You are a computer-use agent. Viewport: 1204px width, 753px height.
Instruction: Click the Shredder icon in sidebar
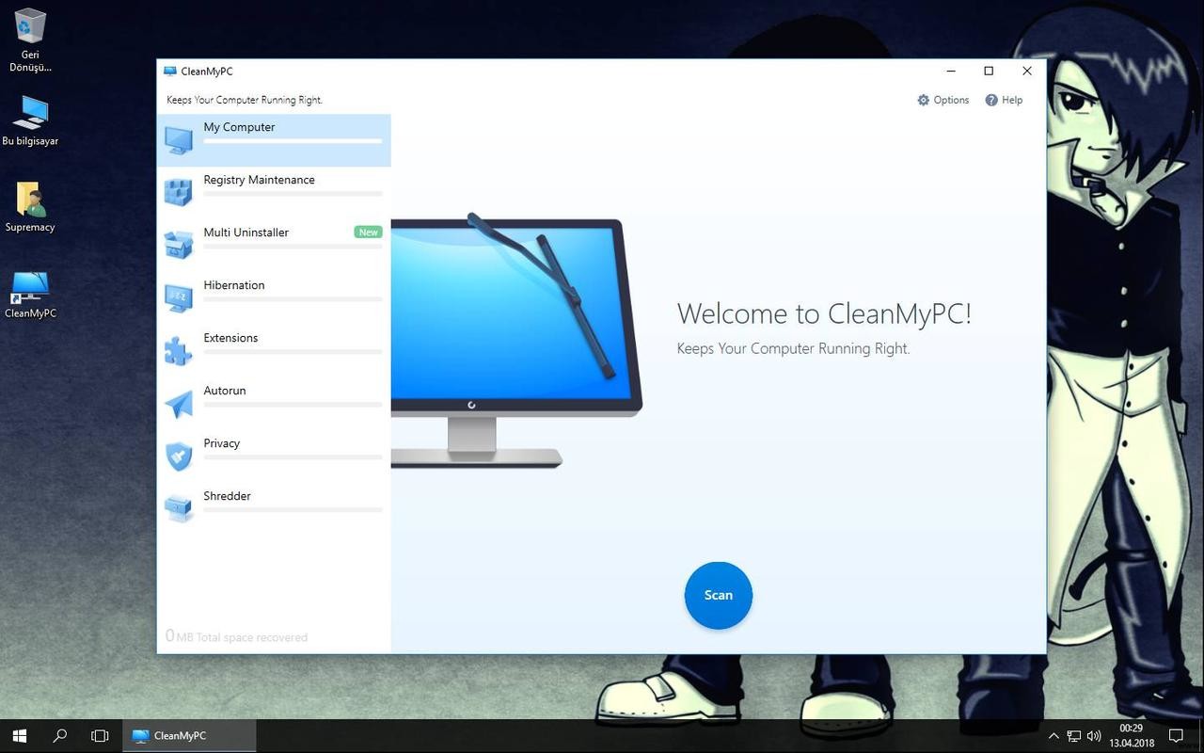pos(179,509)
